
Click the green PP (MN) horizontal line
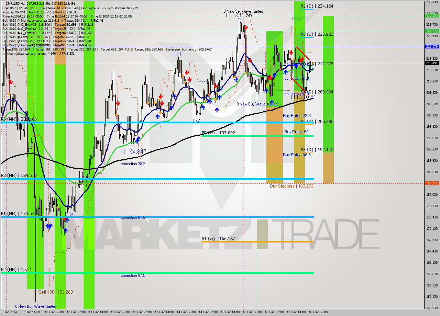click(157, 273)
